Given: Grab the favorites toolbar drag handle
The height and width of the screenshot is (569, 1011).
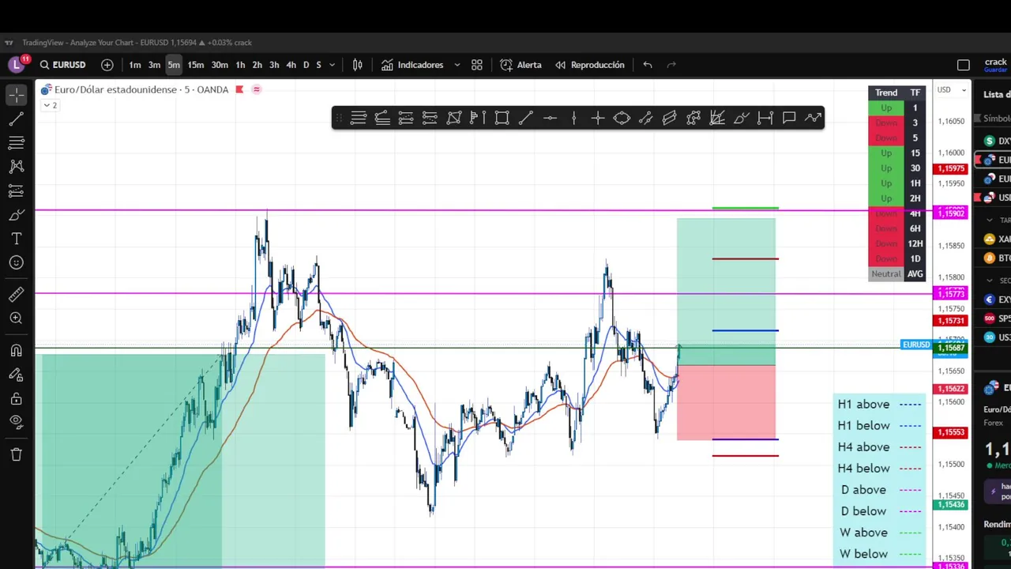Looking at the screenshot, I should point(339,118).
